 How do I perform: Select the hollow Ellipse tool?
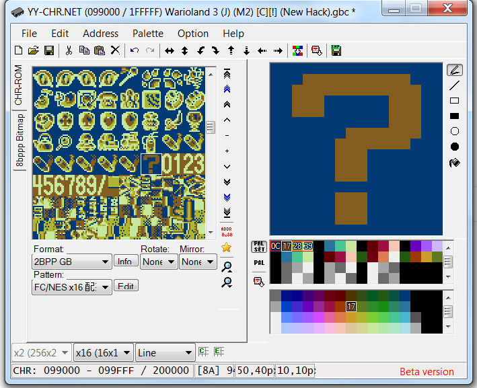[455, 131]
